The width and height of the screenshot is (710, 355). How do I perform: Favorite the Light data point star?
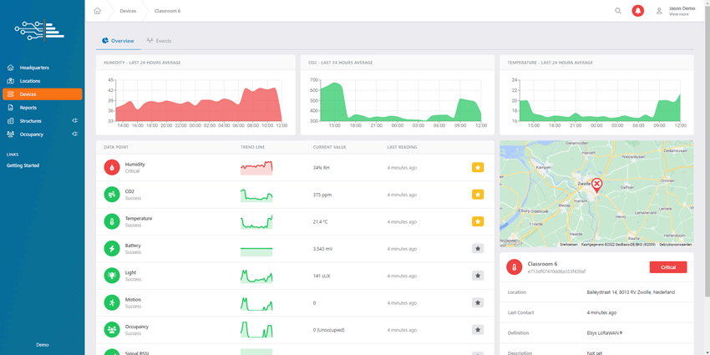click(x=478, y=276)
